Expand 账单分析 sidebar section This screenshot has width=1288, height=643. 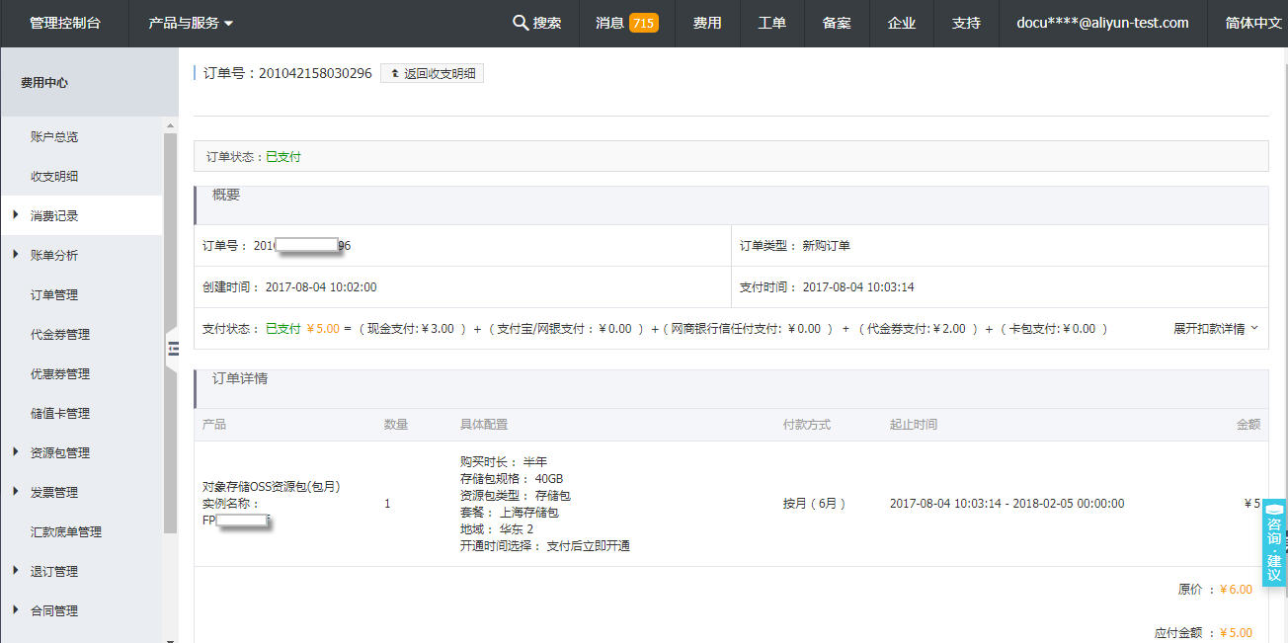pyautogui.click(x=54, y=255)
